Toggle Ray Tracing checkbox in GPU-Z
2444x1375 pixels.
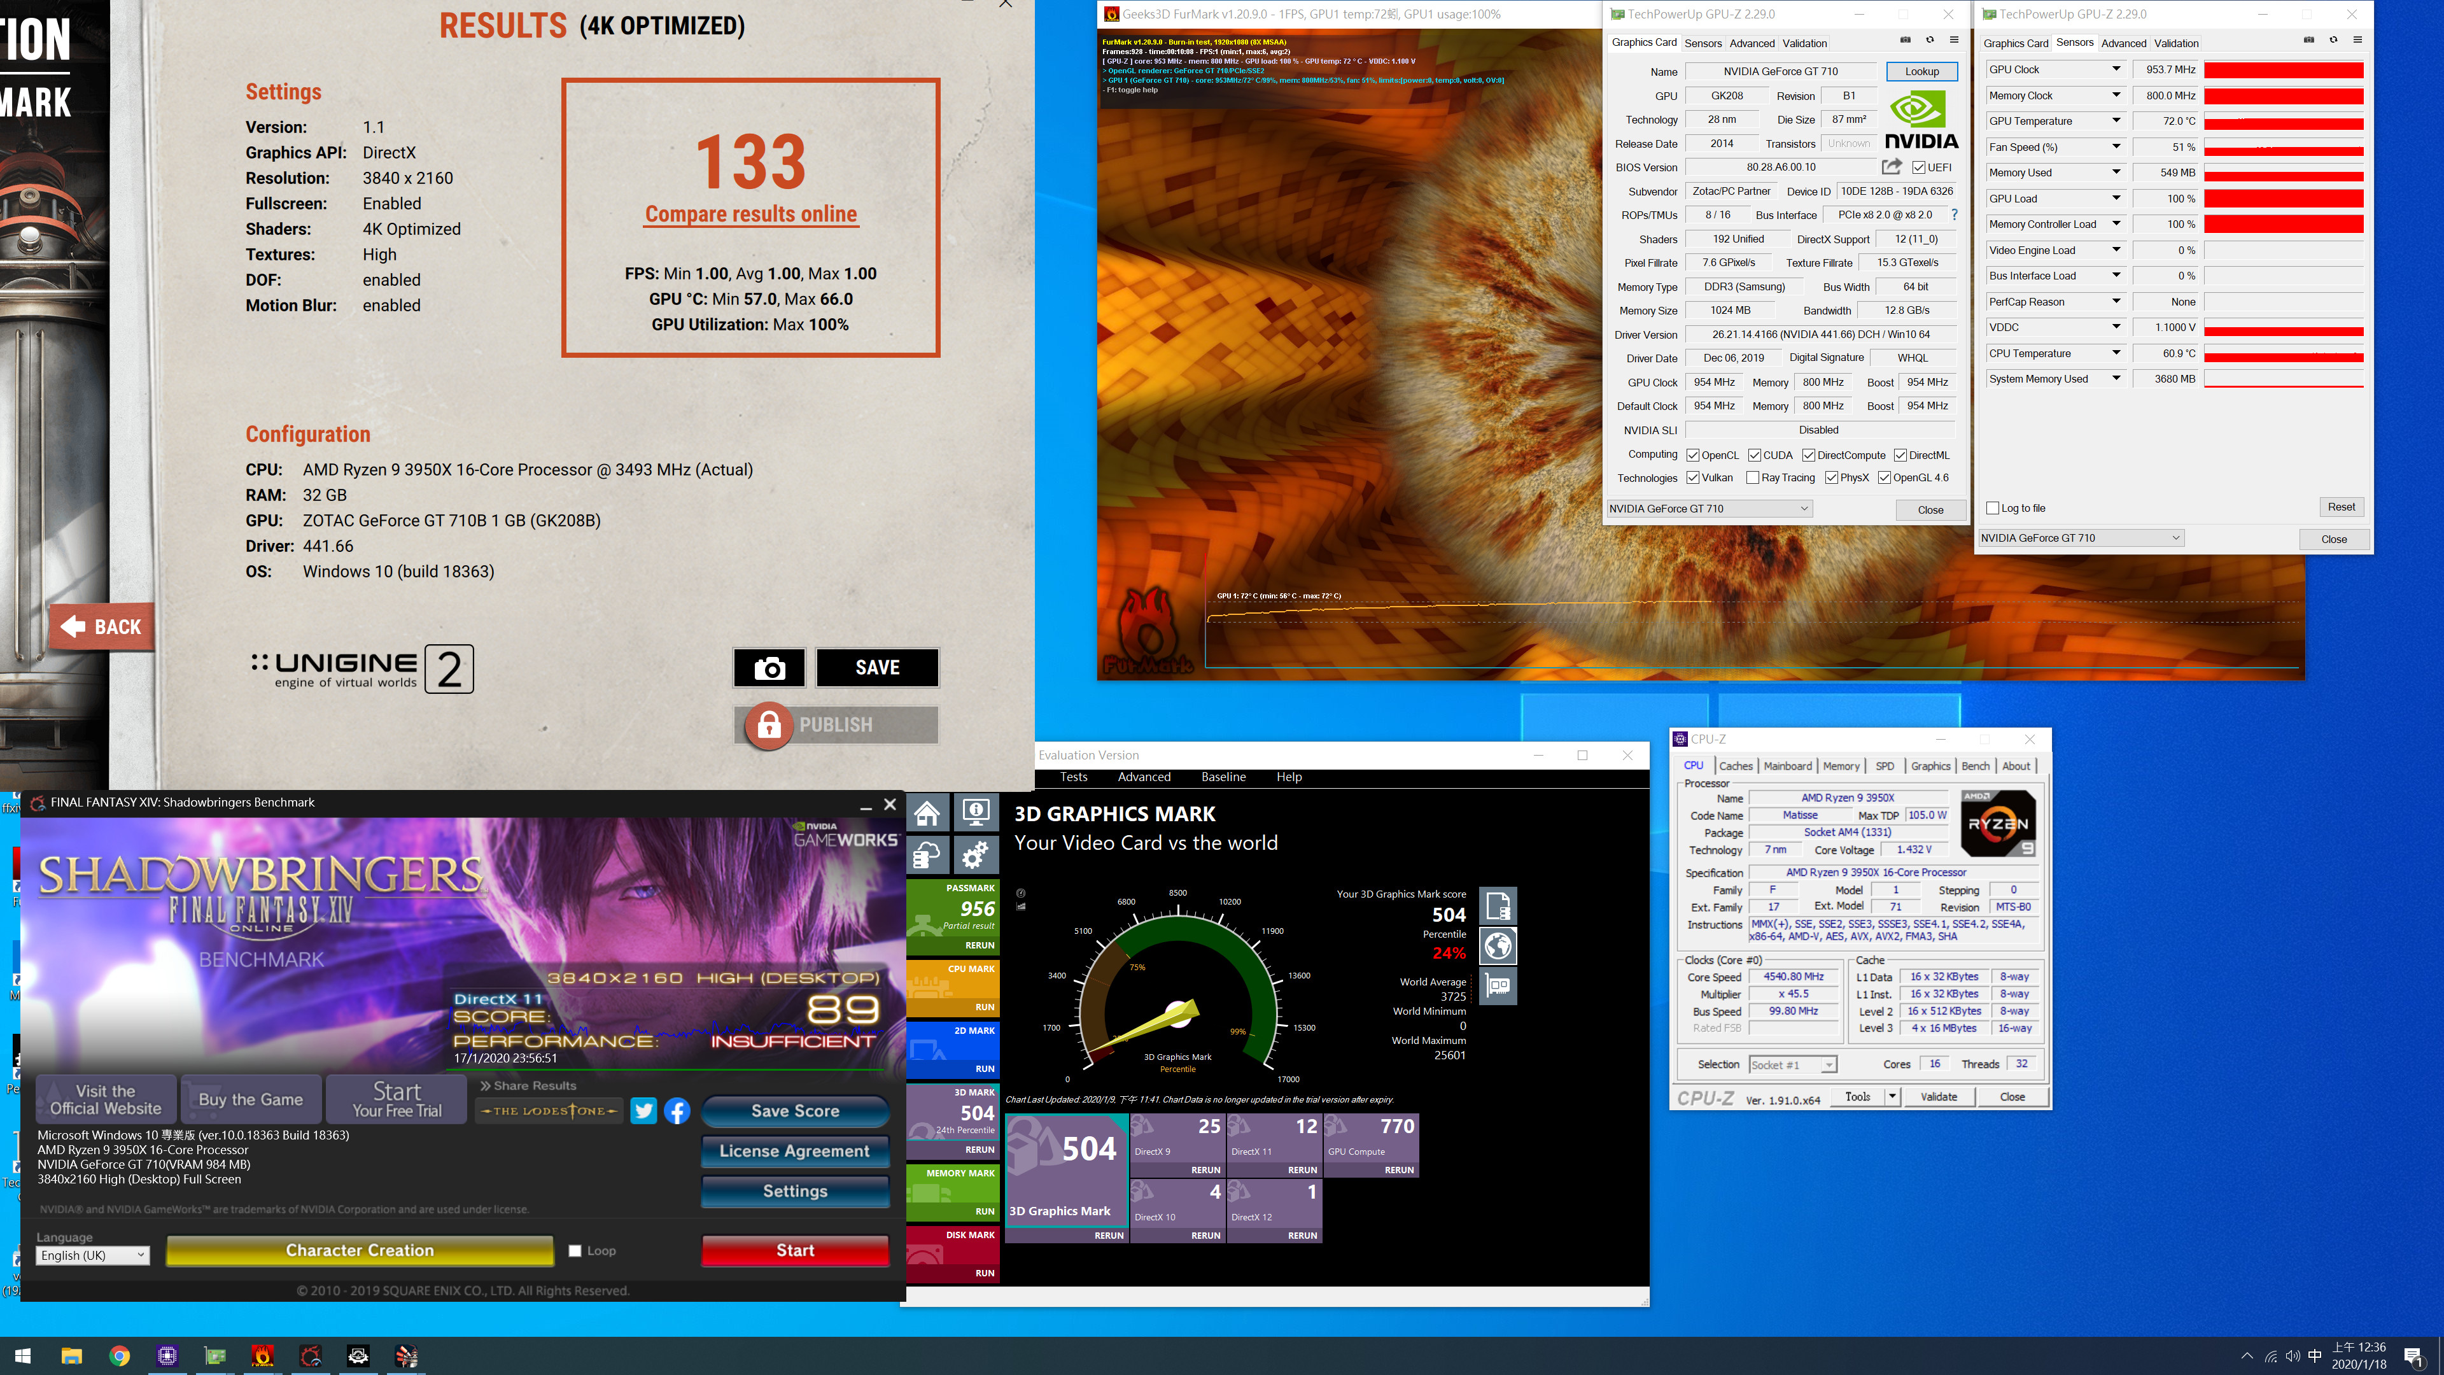[x=1752, y=478]
